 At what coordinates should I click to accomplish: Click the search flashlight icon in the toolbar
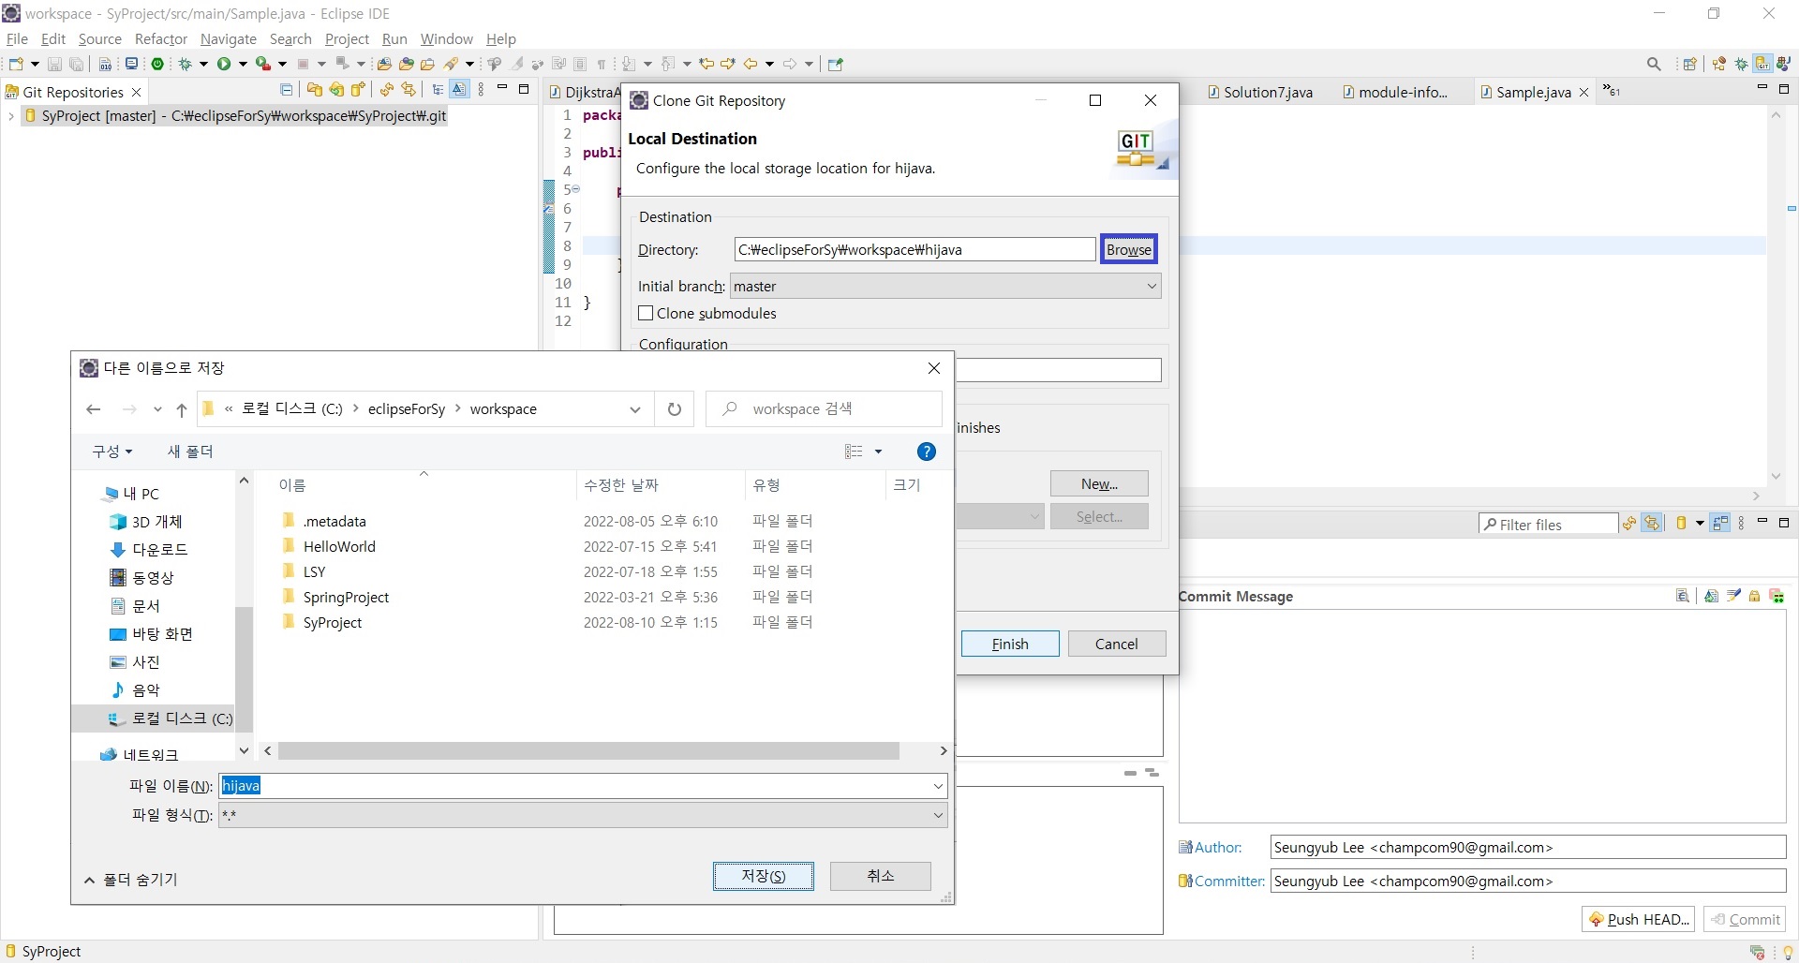pyautogui.click(x=452, y=64)
